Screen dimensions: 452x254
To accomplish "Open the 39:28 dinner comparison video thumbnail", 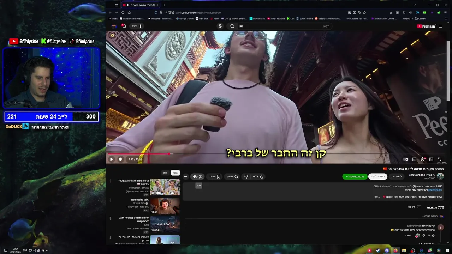I will [x=165, y=187].
